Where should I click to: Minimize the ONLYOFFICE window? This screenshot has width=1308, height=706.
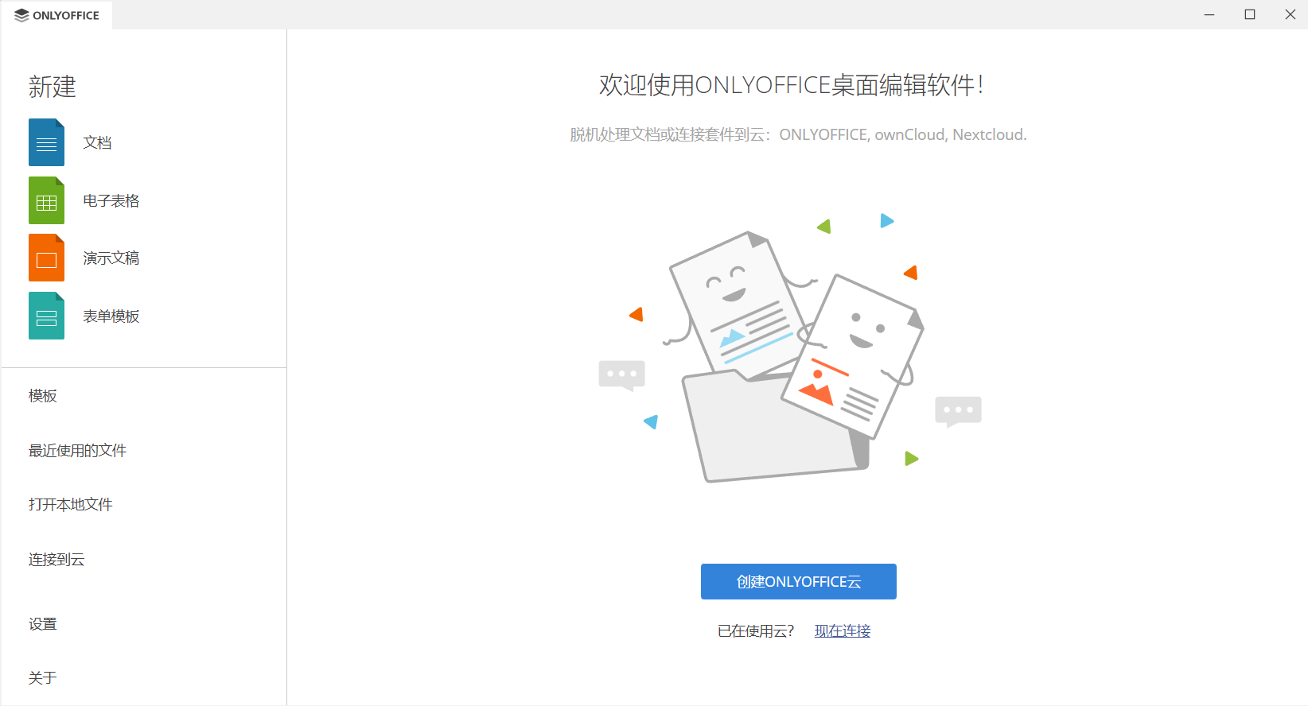coord(1209,14)
